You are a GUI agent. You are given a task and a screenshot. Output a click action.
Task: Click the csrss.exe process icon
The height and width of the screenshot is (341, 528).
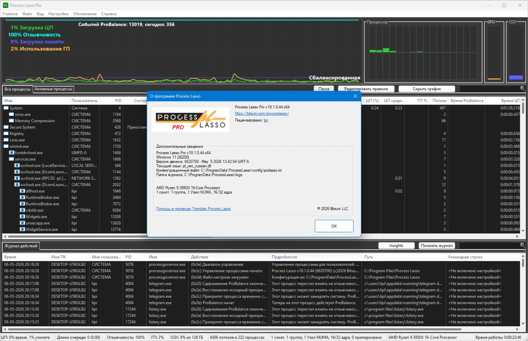pyautogui.click(x=6, y=140)
